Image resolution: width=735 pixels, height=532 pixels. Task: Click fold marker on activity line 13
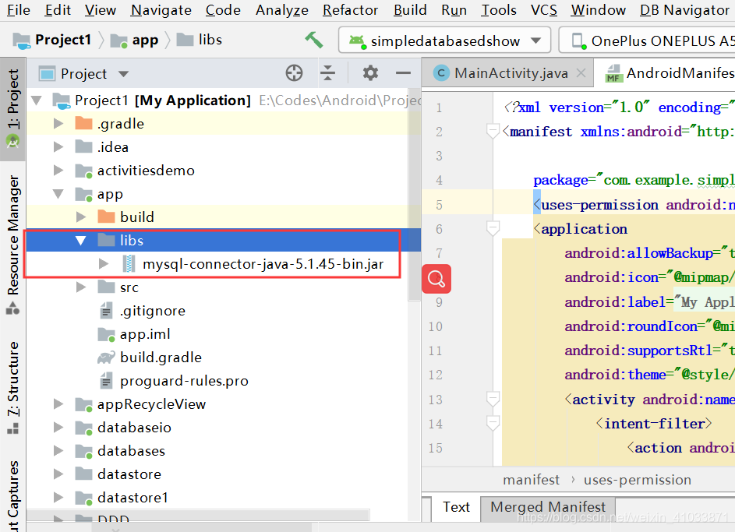pyautogui.click(x=492, y=400)
